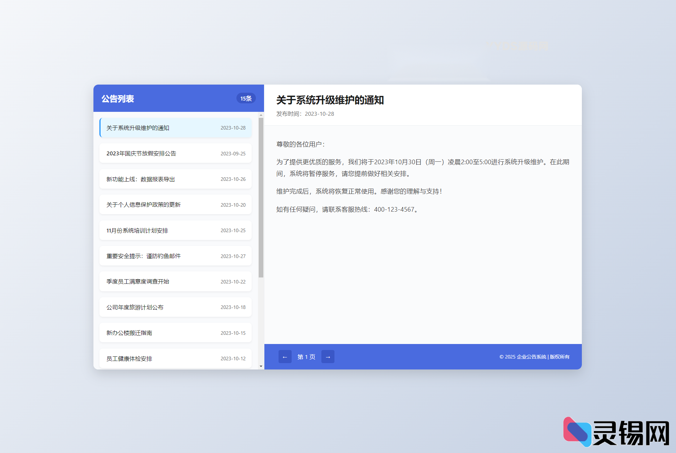Image resolution: width=676 pixels, height=453 pixels.
Task: Open 新功能上线：数据报表导出 announcement
Action: (175, 179)
